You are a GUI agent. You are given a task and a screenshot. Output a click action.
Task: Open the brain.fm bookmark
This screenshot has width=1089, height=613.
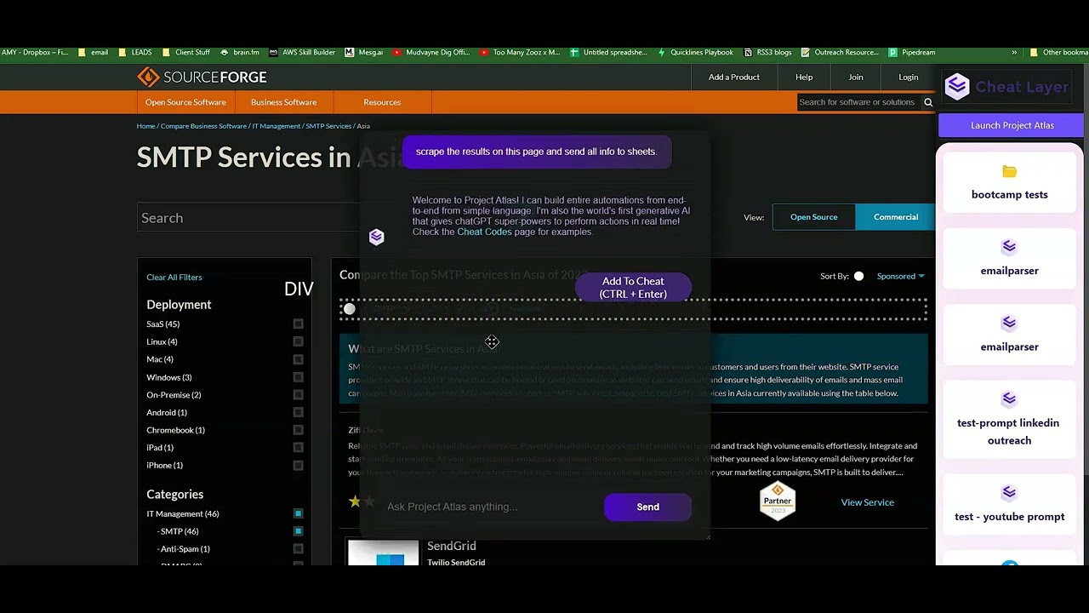point(240,52)
